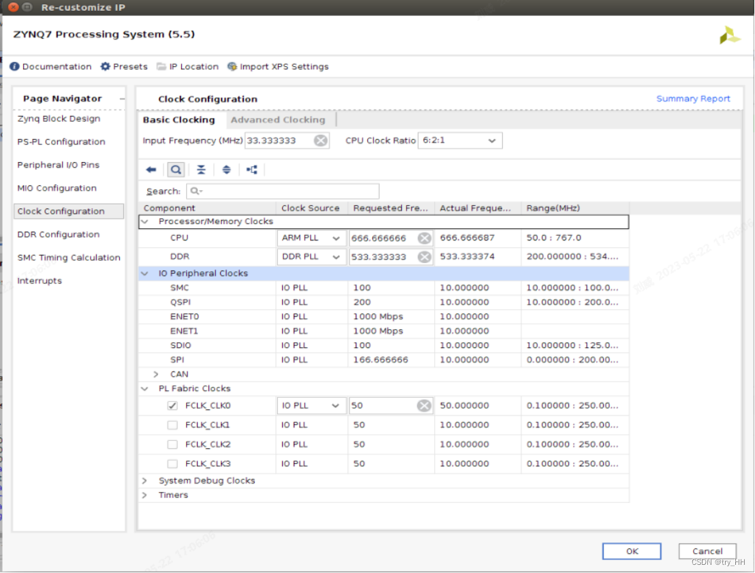Collapse the Processor/Memory Clocks group
The image size is (755, 573).
pos(144,221)
